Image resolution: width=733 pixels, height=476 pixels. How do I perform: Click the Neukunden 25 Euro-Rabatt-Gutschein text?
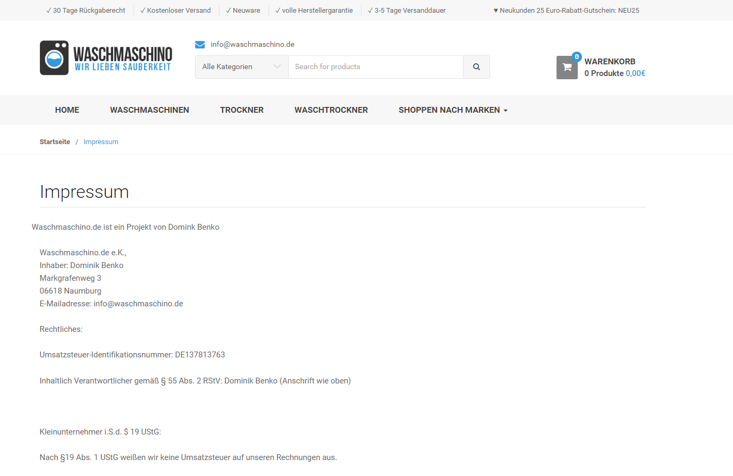(567, 11)
